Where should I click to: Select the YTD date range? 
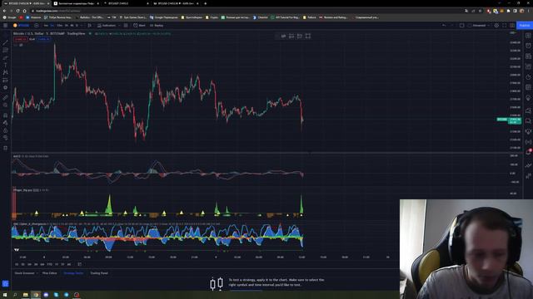pos(49,264)
